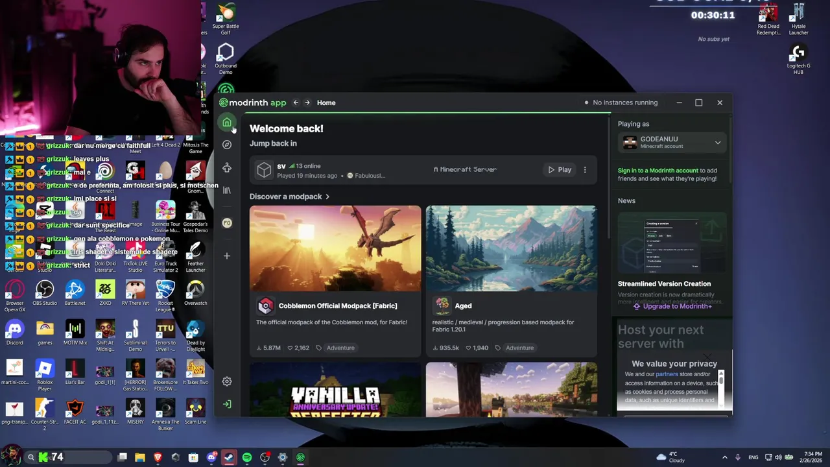Expand the GODEANUU account dropdown

point(718,143)
